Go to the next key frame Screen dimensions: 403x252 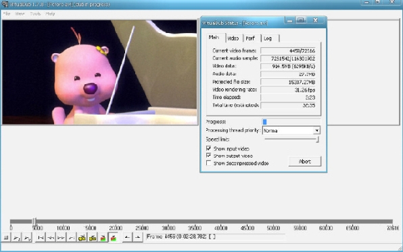click(93, 237)
